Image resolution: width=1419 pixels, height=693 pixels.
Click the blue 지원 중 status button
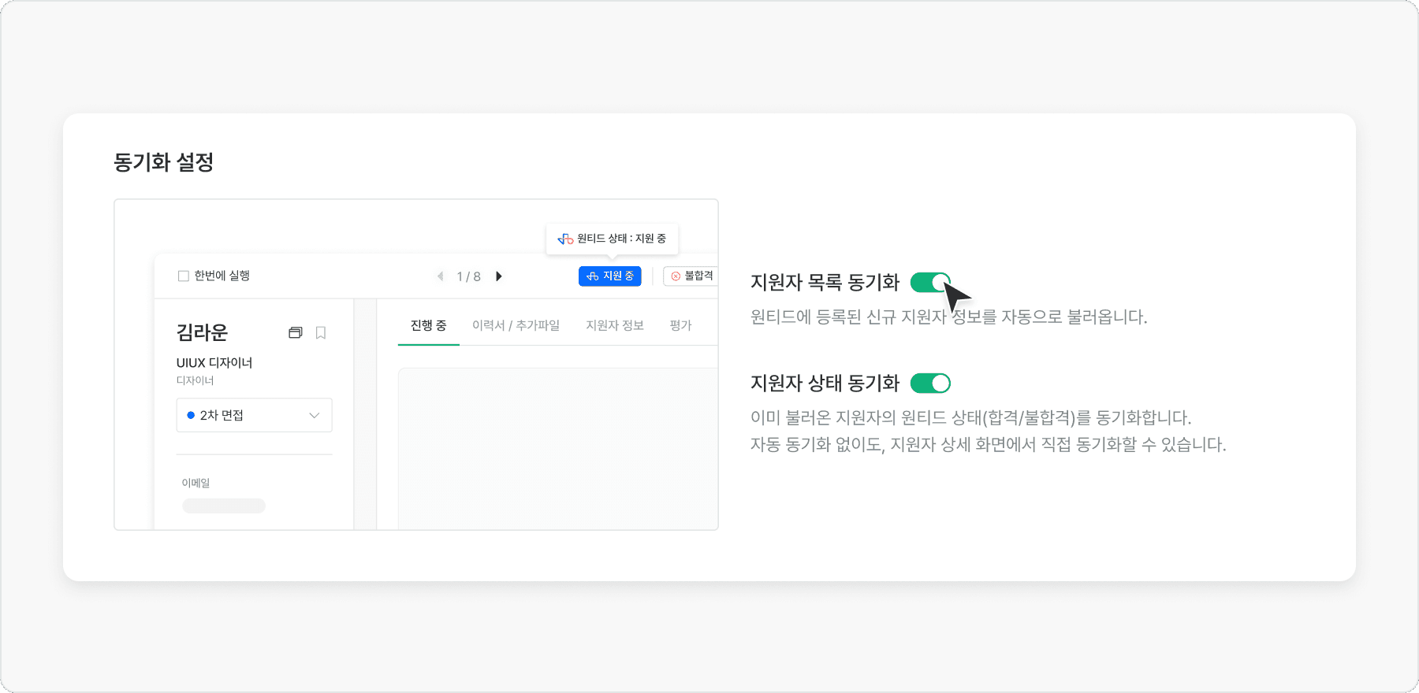point(609,276)
